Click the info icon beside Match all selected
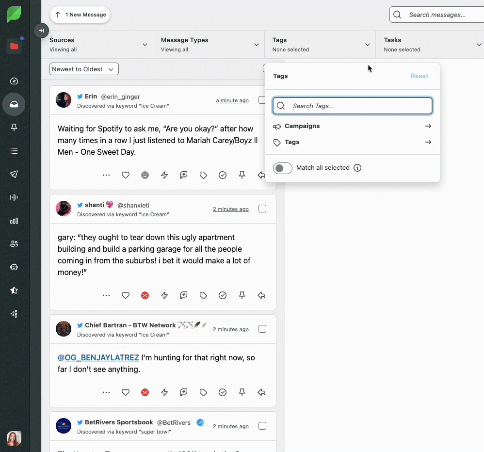Image resolution: width=484 pixels, height=452 pixels. coord(357,168)
